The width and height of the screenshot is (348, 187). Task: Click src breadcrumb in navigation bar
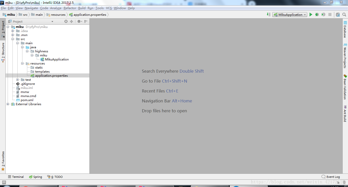click(23, 15)
